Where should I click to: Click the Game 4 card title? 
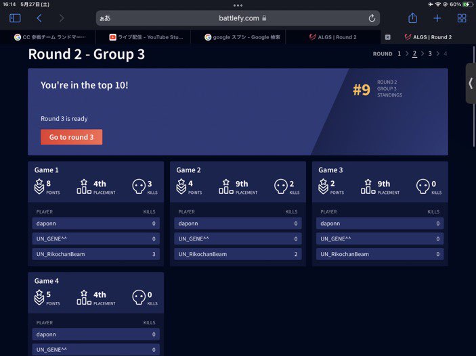point(47,281)
